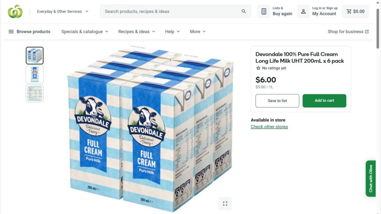This screenshot has width=381, height=214.
Task: Click the My Account person icon
Action: pos(303,12)
